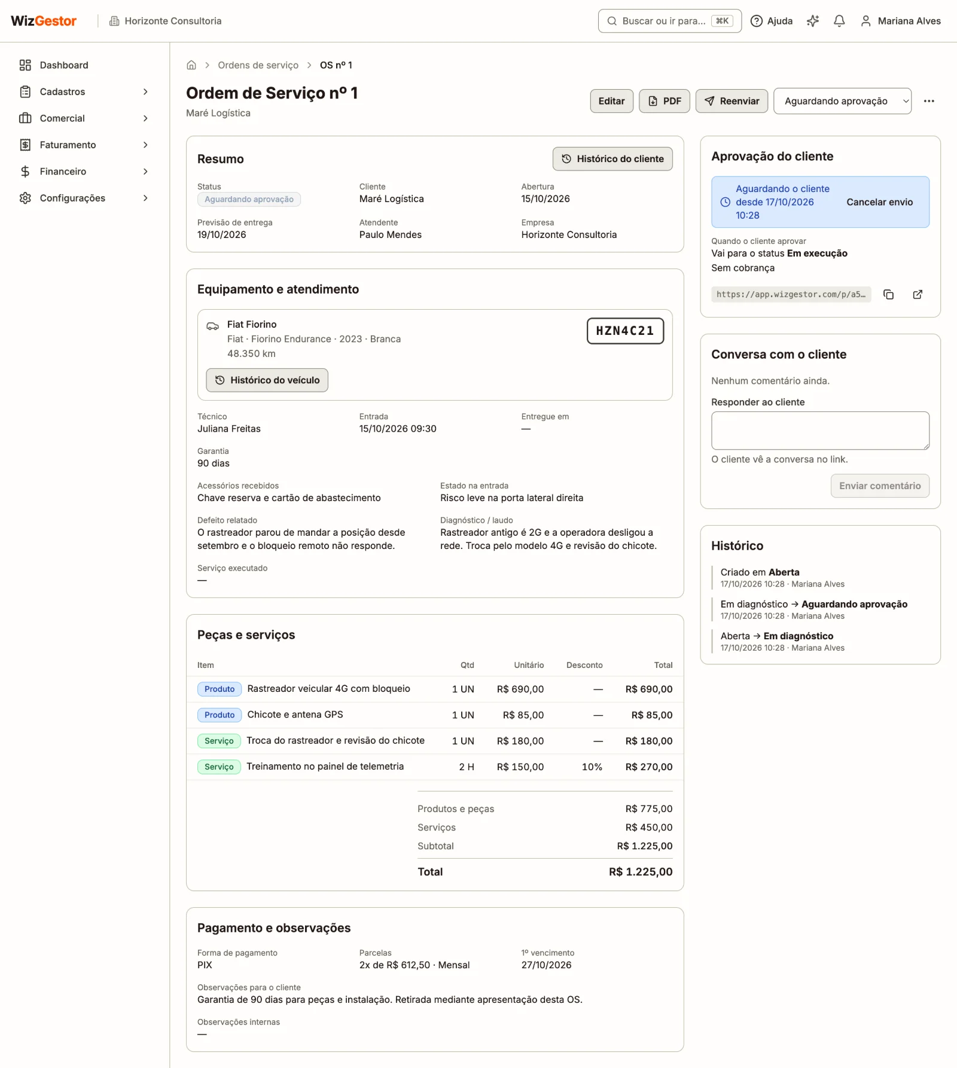The image size is (957, 1068).
Task: Click the Cadastros clipboard icon
Action: point(25,91)
